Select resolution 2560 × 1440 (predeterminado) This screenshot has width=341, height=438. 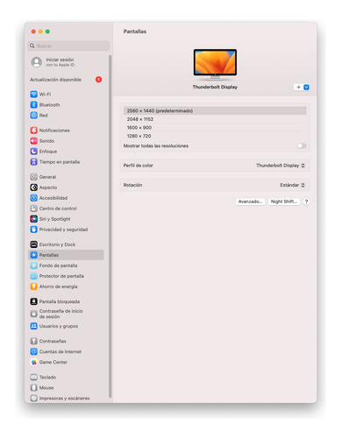click(215, 110)
